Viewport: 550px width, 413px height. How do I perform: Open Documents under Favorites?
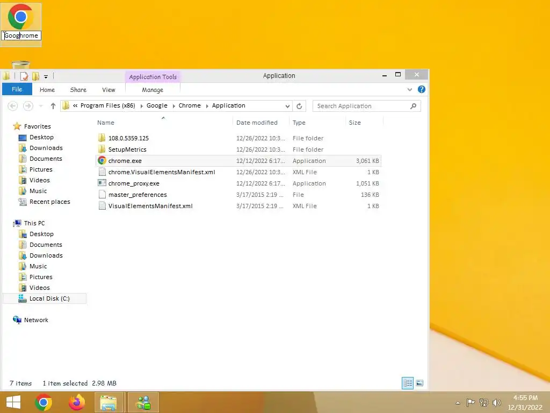[x=46, y=159]
